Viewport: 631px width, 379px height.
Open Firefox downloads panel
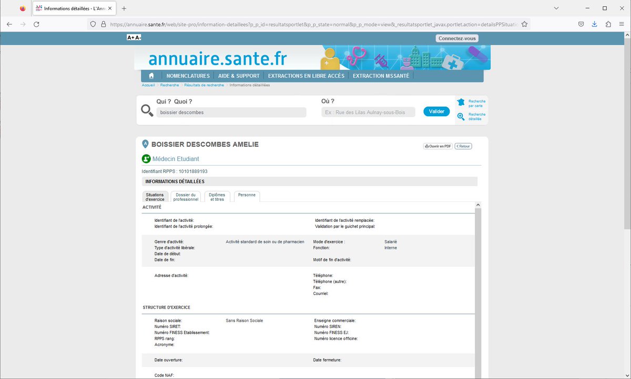point(595,24)
